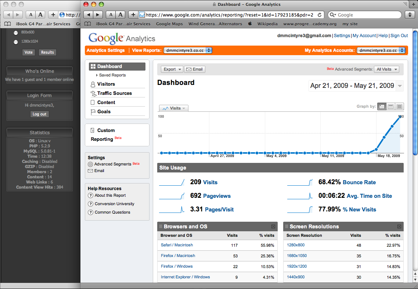Viewport: 418px width, 289px height.
Task: Open the Visits graph metric dropdown
Action: coord(173,108)
